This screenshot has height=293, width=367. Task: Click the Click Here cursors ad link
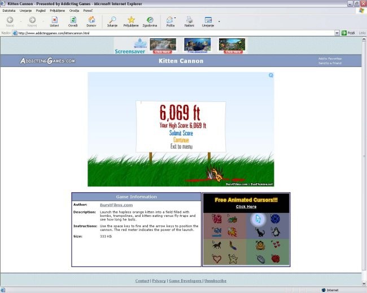click(246, 207)
